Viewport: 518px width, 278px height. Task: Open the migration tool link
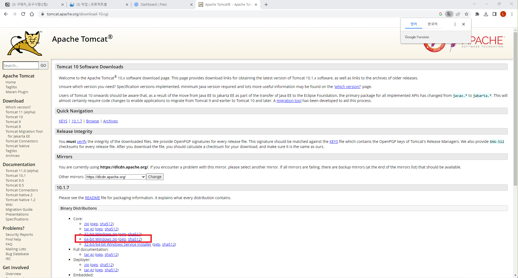coord(289,101)
